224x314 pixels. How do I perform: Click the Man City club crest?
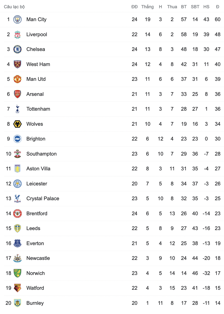(18, 19)
